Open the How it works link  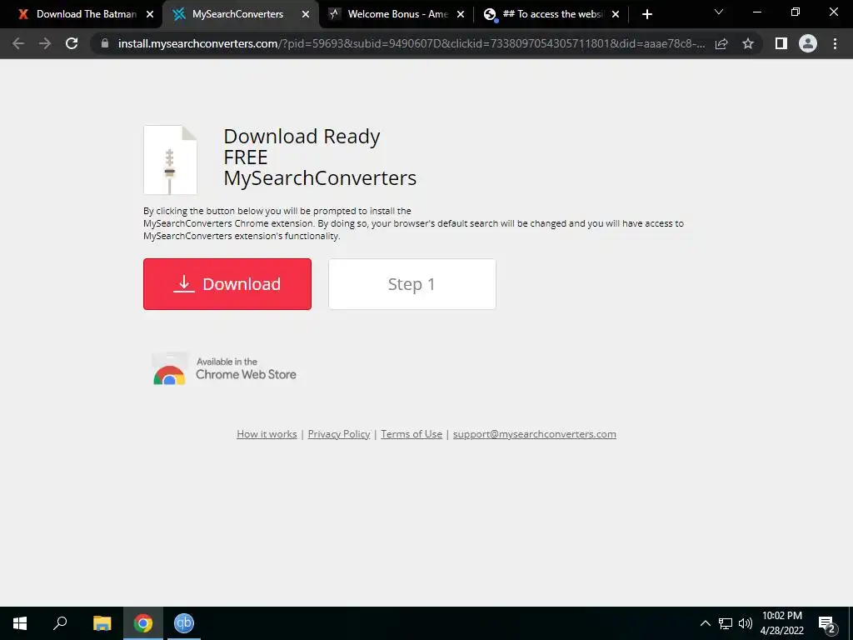[267, 434]
